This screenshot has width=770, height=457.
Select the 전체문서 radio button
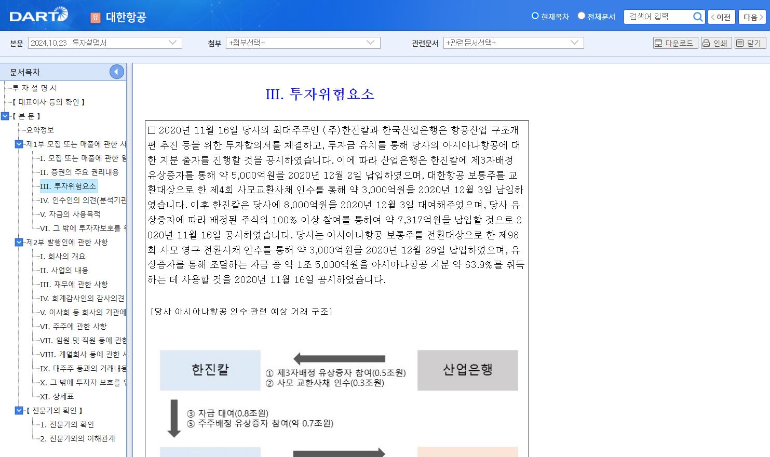(581, 16)
